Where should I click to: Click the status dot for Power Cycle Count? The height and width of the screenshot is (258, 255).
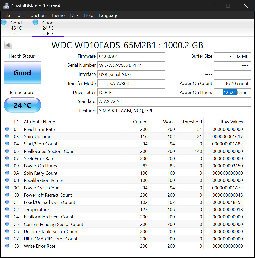click(x=7, y=187)
